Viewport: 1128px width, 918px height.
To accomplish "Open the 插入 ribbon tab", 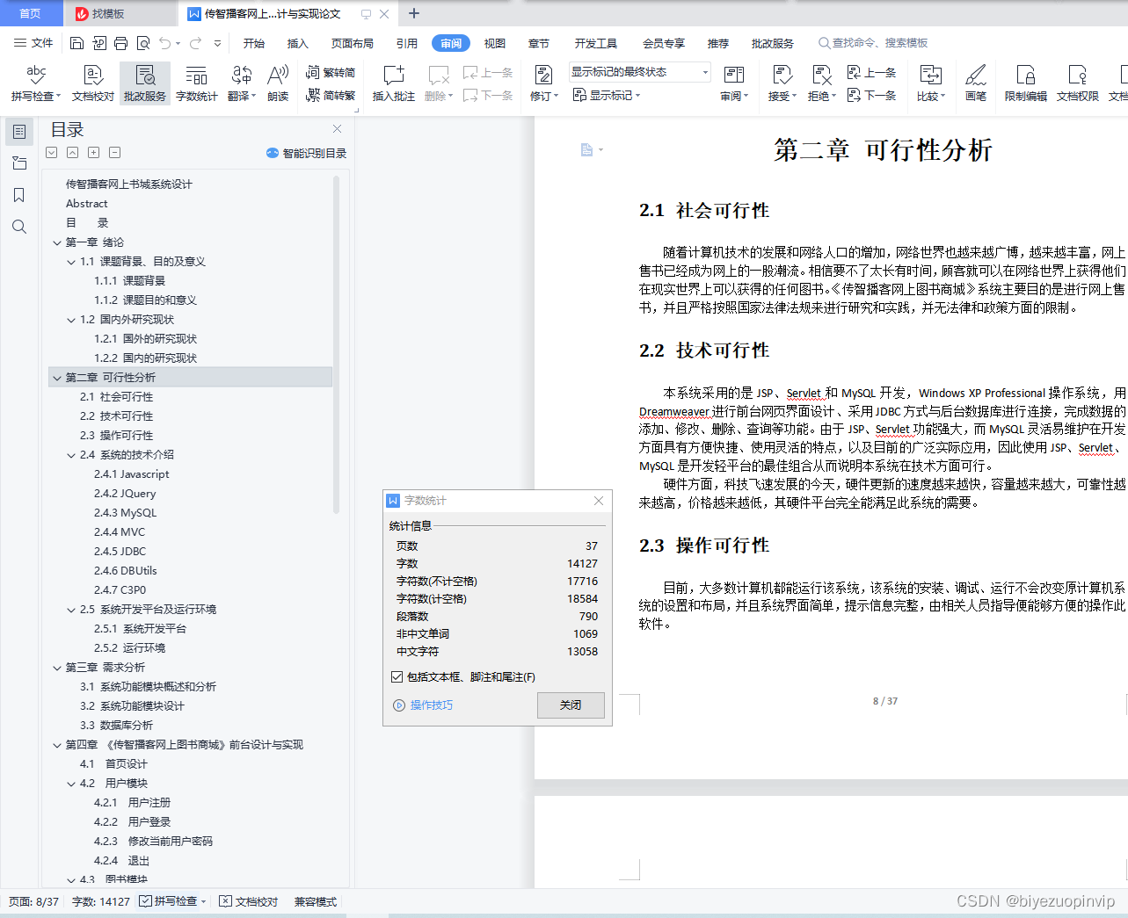I will [x=298, y=43].
